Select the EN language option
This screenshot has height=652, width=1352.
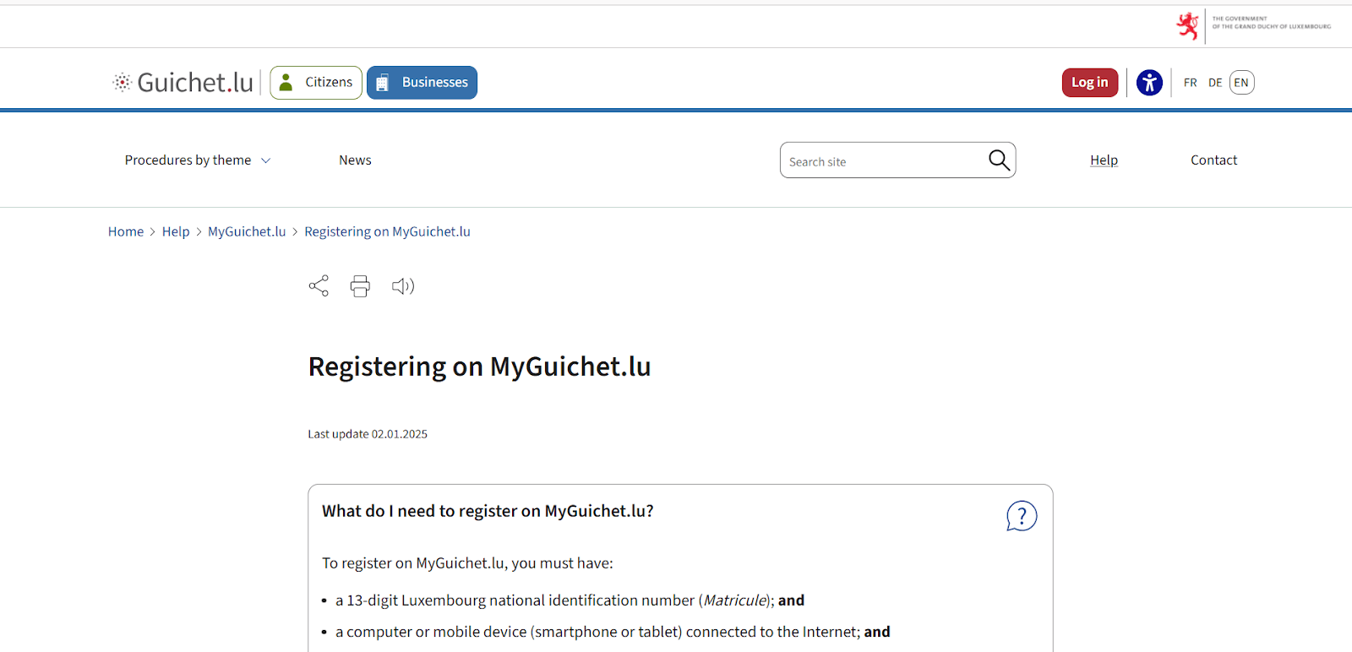click(1241, 83)
